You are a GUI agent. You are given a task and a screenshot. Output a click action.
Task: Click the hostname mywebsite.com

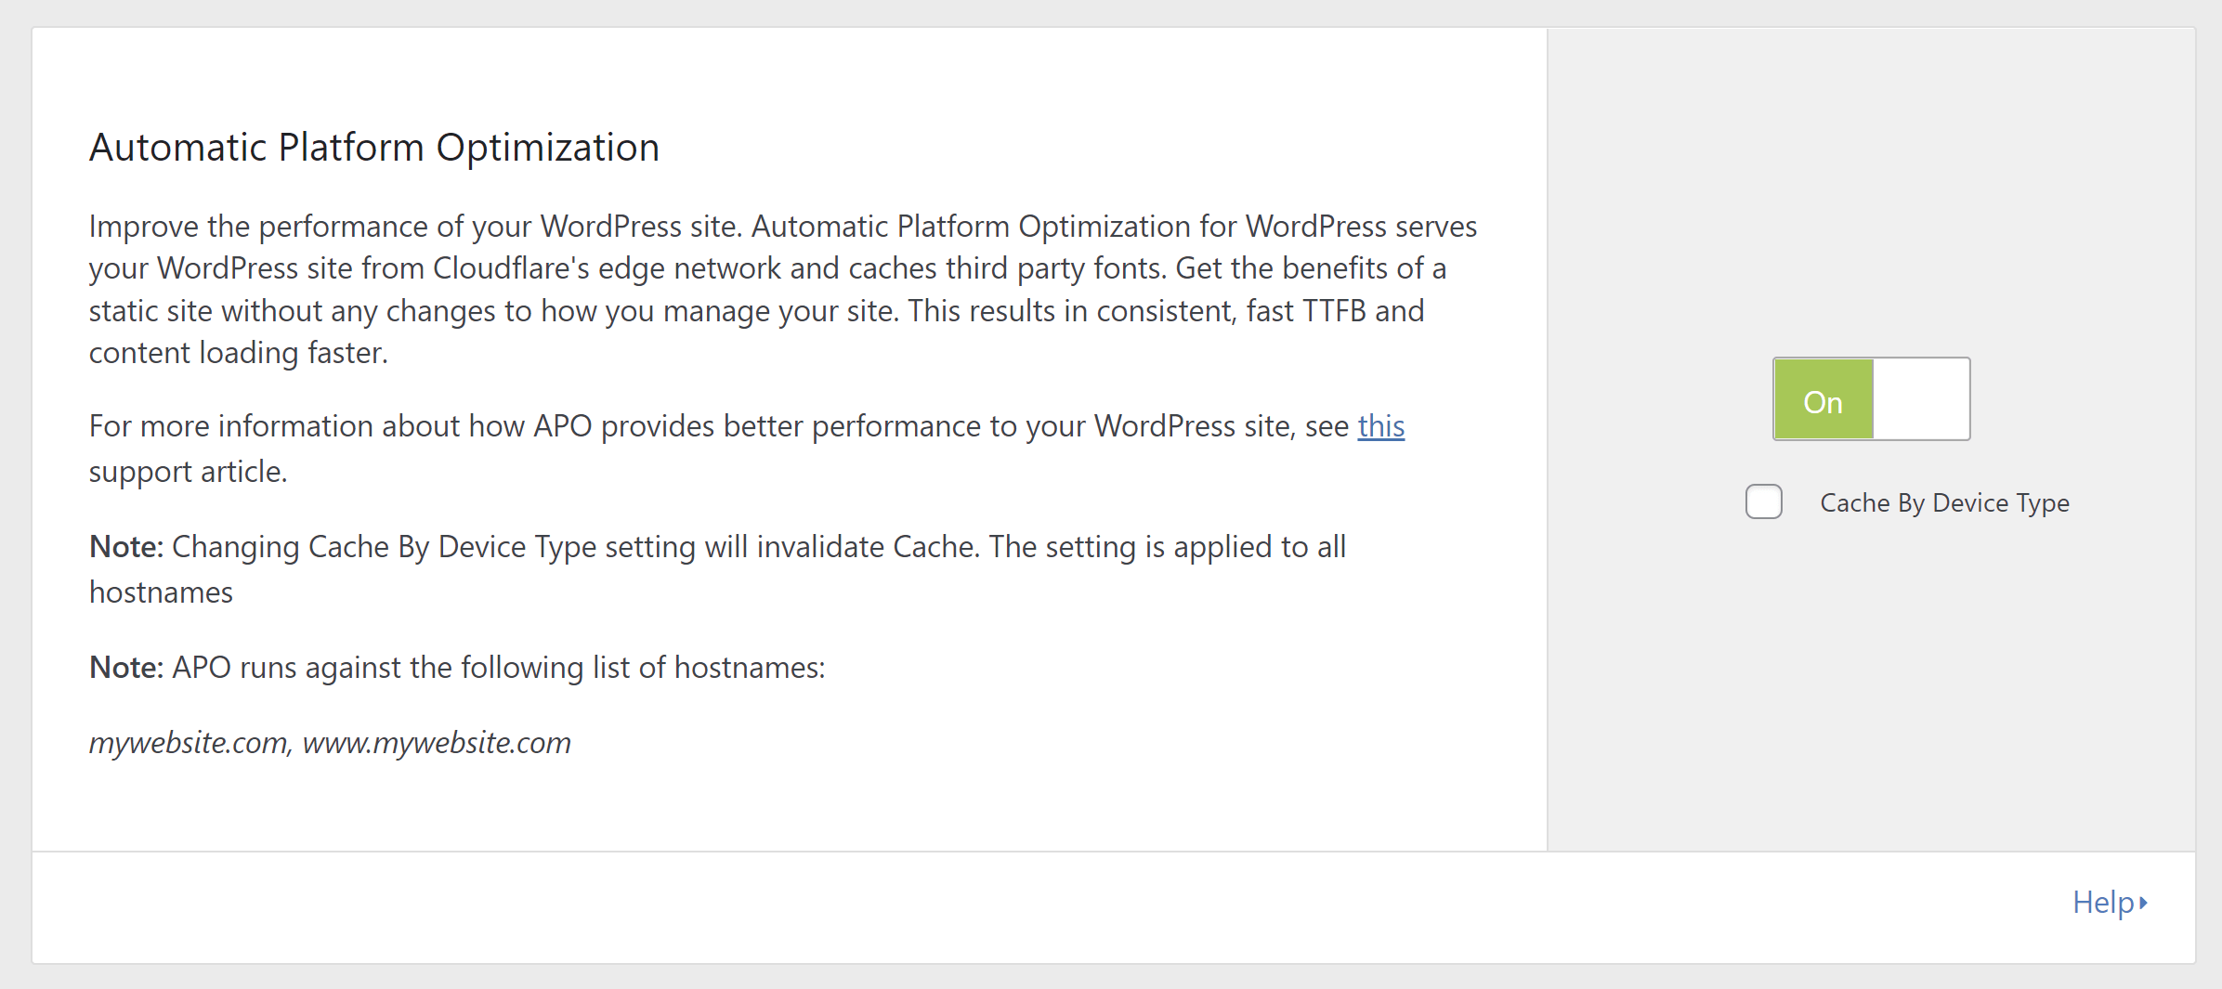(x=186, y=742)
